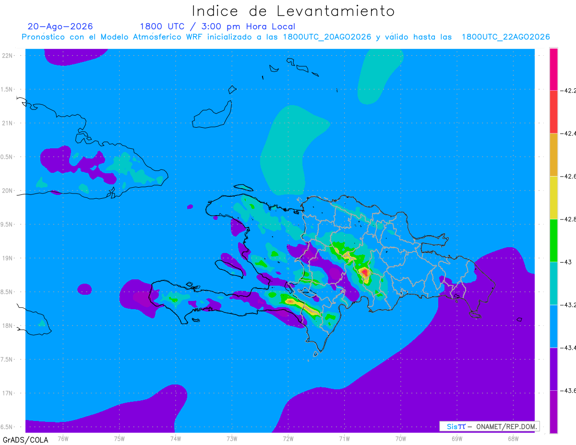Click the "76W" longitude label
The height and width of the screenshot is (445, 576).
coord(63,438)
